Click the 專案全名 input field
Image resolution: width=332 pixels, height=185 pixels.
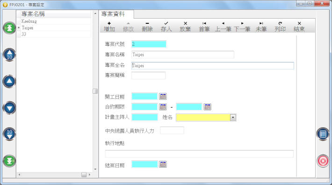pos(213,66)
